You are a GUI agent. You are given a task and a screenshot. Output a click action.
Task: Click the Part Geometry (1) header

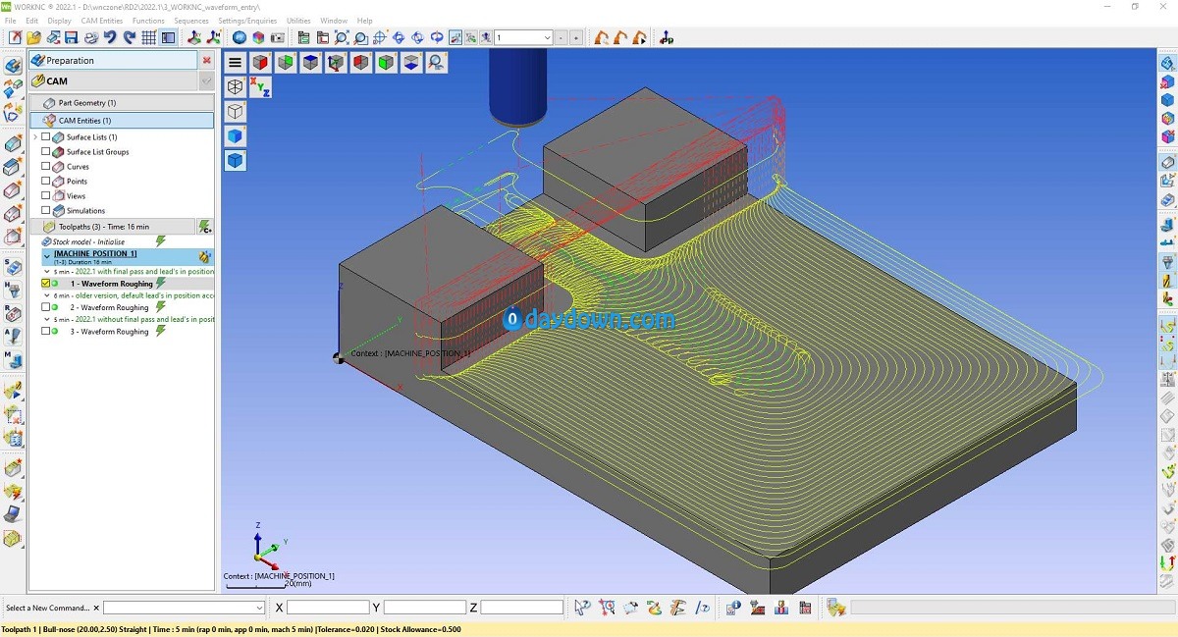86,103
